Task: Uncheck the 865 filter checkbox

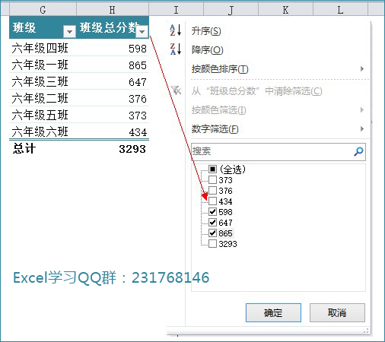Action: [x=212, y=233]
